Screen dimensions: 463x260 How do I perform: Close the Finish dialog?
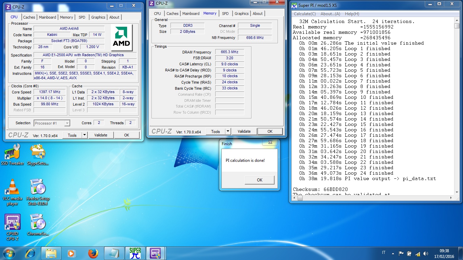click(x=270, y=143)
